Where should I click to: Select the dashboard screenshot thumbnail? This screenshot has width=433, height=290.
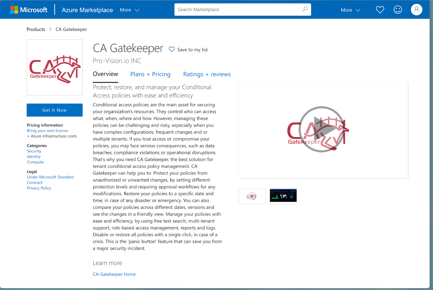pos(283,196)
